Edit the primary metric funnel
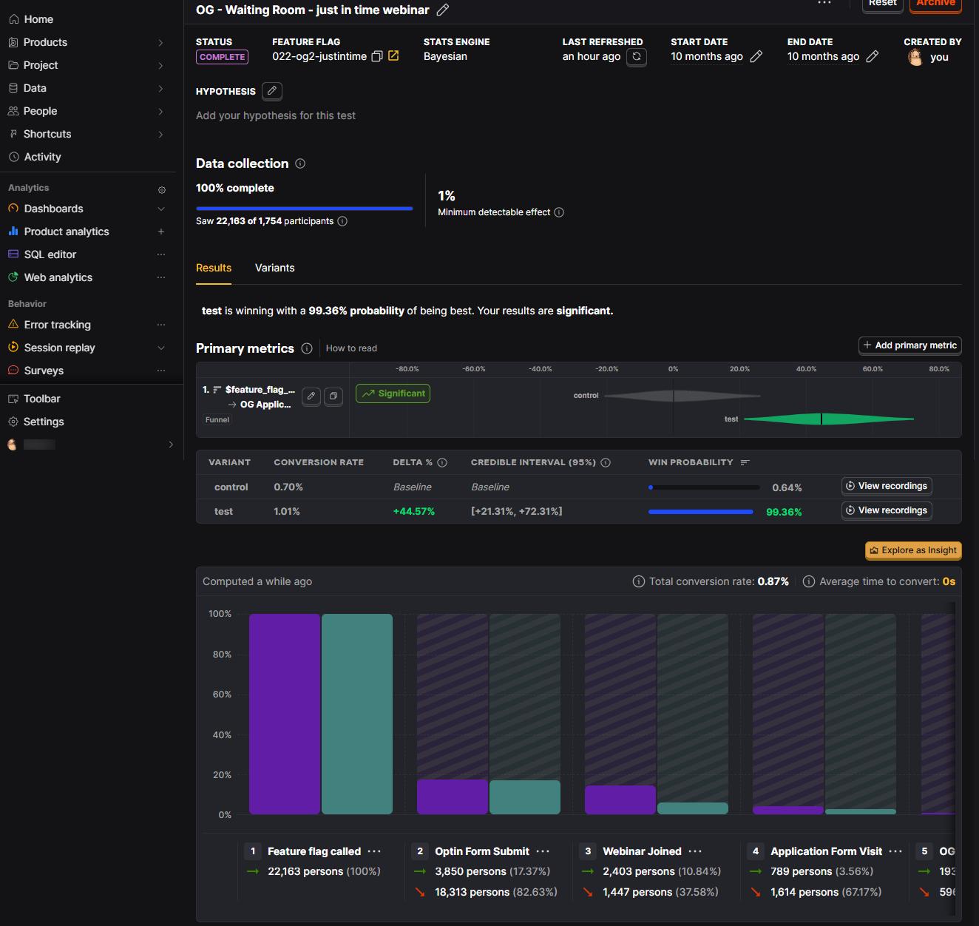 tap(311, 396)
